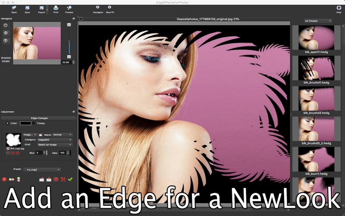
Task: Click the Print toolbar icon
Action: coord(56,9)
